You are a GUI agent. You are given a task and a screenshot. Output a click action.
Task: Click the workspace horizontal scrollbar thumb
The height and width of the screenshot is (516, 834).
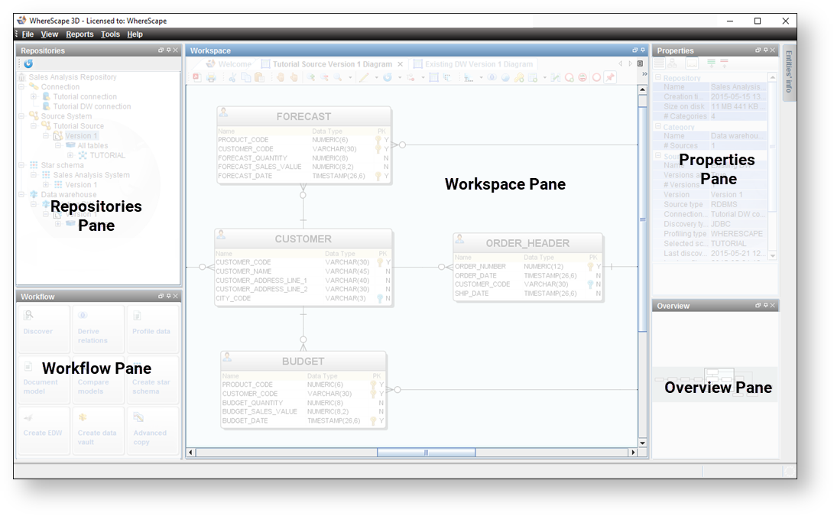coord(426,453)
